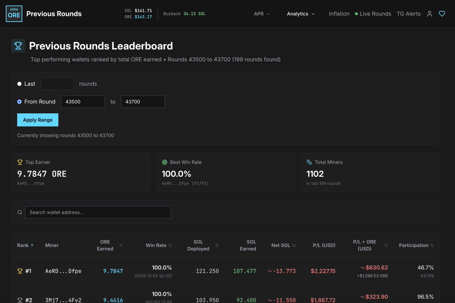The width and height of the screenshot is (455, 303).
Task: Sort table by Net SOL
Action: click(293, 245)
